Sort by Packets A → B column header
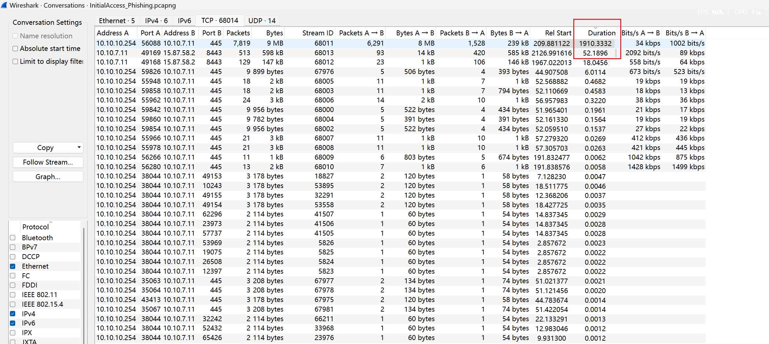Image resolution: width=769 pixels, height=344 pixels. pos(361,33)
